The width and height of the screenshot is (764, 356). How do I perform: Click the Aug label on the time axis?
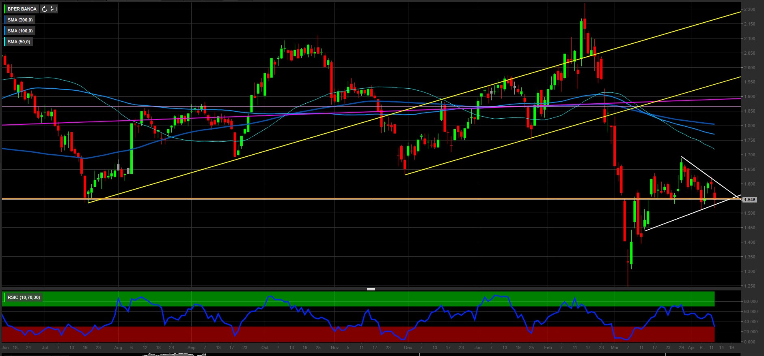[118, 347]
